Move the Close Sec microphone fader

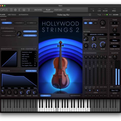pyautogui.click(x=90, y=68)
